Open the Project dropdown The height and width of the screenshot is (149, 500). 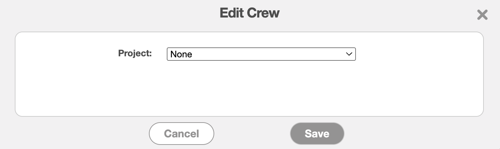261,54
